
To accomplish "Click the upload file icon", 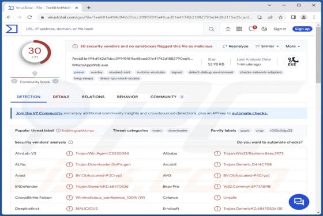I will [x=228, y=29].
